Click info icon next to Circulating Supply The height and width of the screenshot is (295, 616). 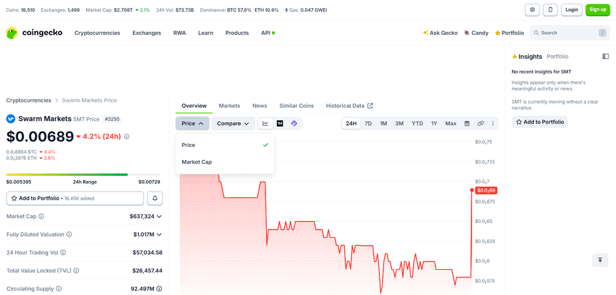tap(59, 289)
